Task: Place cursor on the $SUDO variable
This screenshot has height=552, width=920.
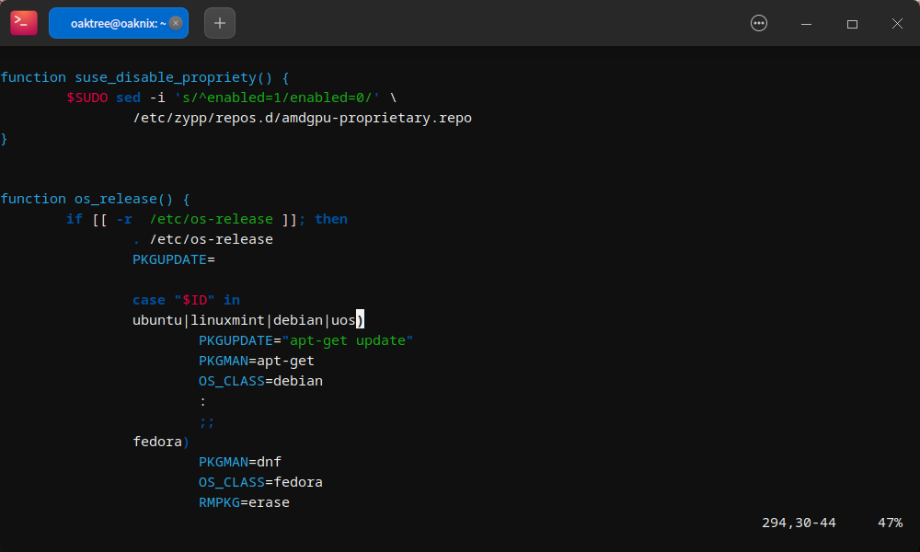Action: [x=86, y=98]
